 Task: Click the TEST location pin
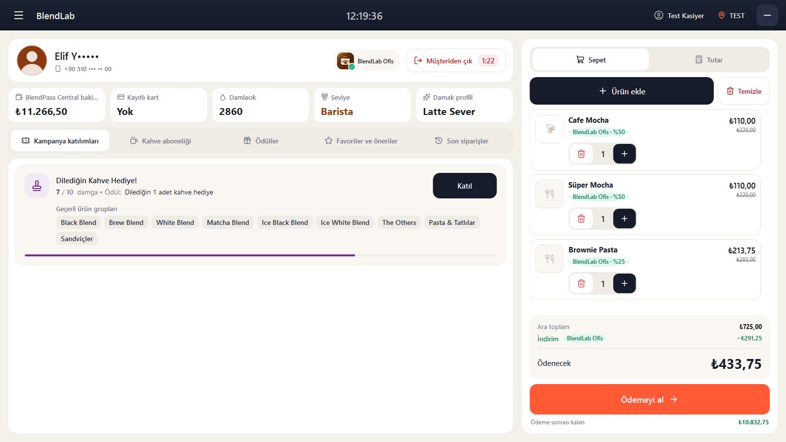click(722, 15)
